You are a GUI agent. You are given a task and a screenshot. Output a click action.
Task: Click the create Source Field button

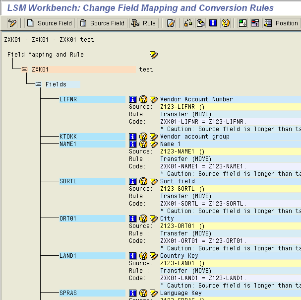(49, 23)
